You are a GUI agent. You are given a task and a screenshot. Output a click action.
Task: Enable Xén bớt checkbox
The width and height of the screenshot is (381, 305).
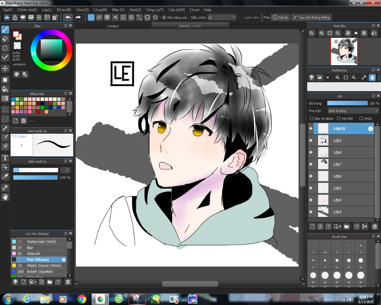[339, 118]
